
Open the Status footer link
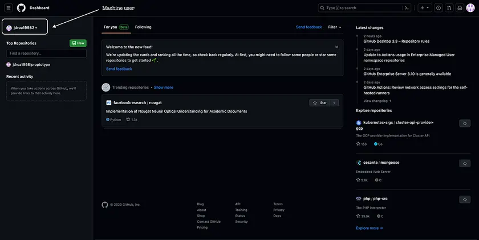pyautogui.click(x=240, y=216)
